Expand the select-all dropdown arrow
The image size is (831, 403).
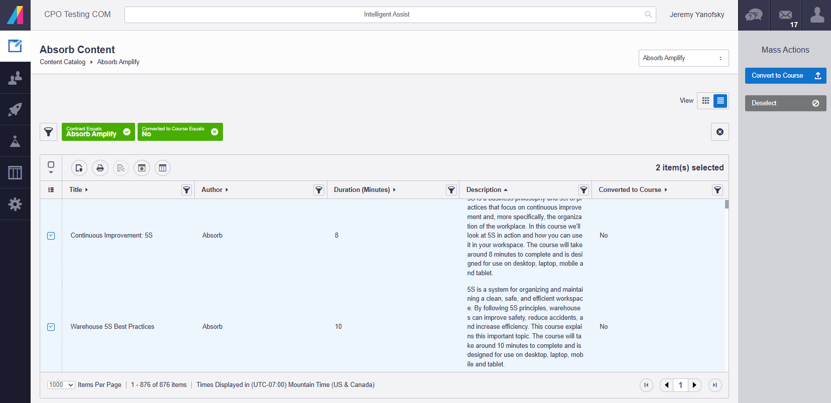click(x=51, y=172)
